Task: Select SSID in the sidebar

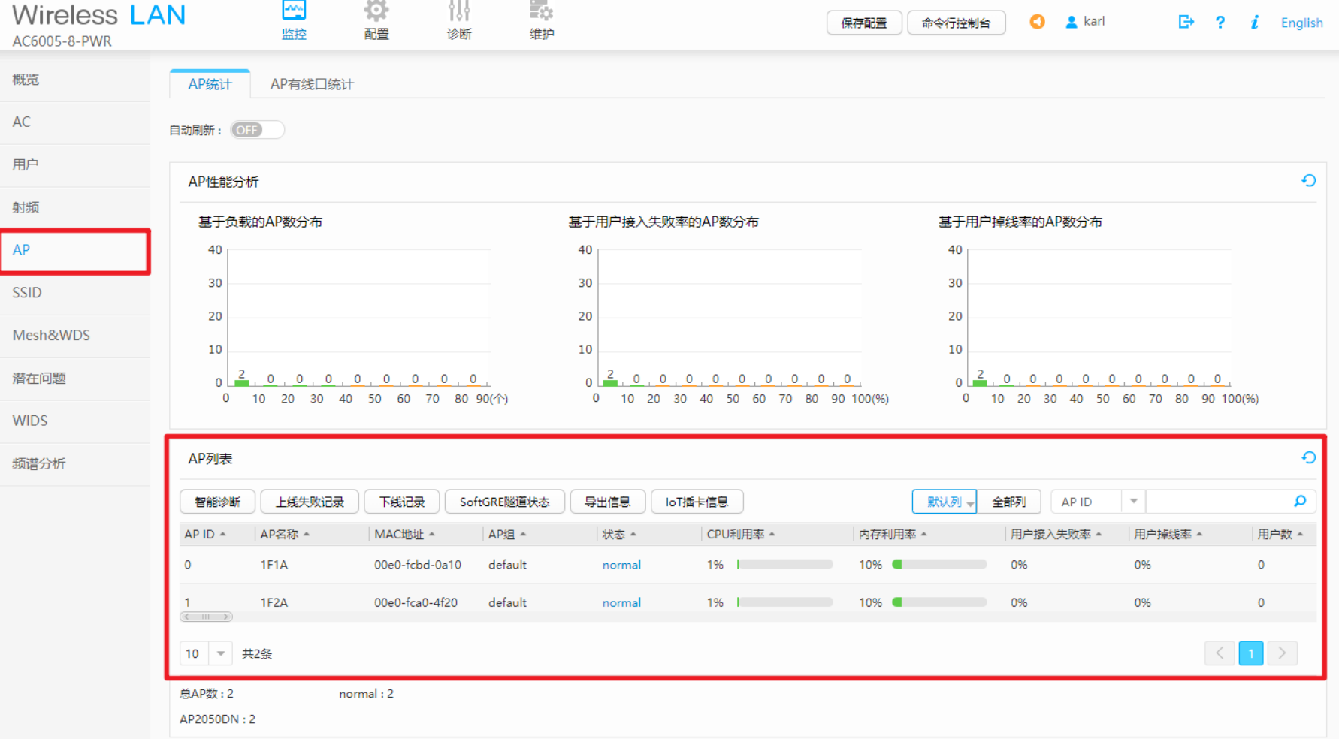Action: pyautogui.click(x=75, y=293)
